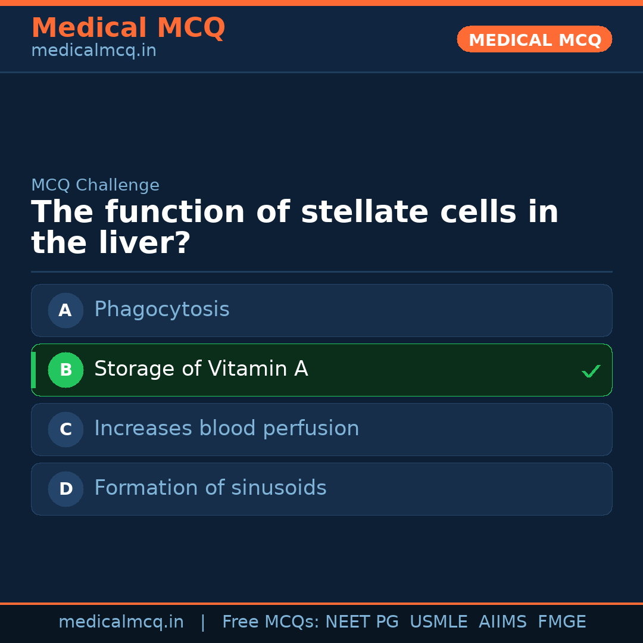The width and height of the screenshot is (643, 643).
Task: Pick the Formation of sinusoids answer text
Action: 210,488
